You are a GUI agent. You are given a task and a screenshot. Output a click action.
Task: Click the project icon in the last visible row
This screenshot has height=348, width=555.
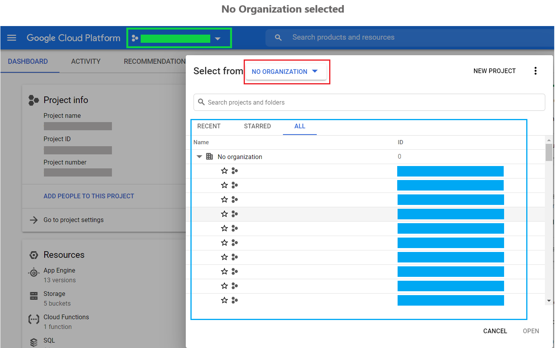pos(235,300)
